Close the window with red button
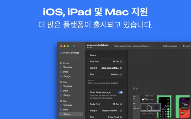Viewport: 191px width, 119px height. point(61,46)
